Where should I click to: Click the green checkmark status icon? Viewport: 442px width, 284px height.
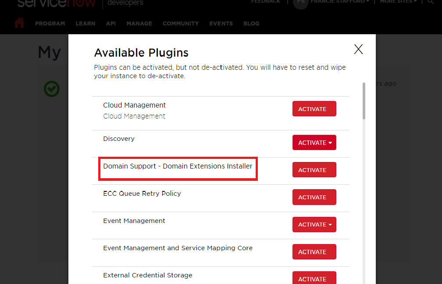(51, 89)
